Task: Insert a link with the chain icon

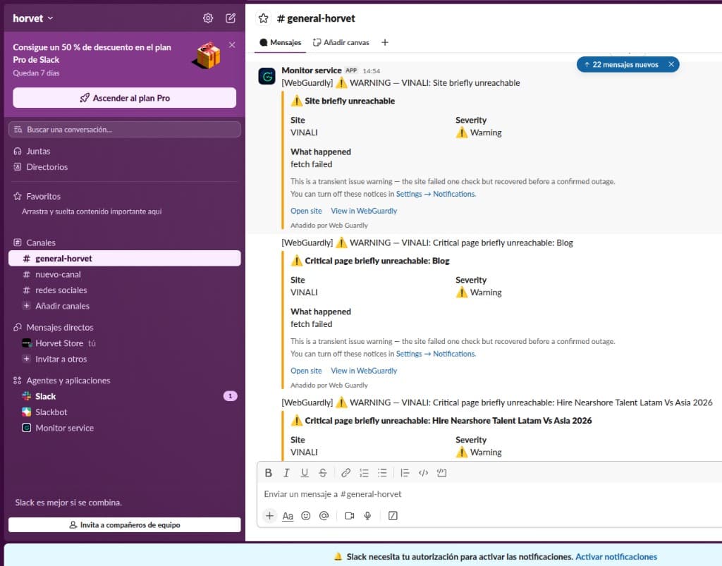Action: click(345, 472)
